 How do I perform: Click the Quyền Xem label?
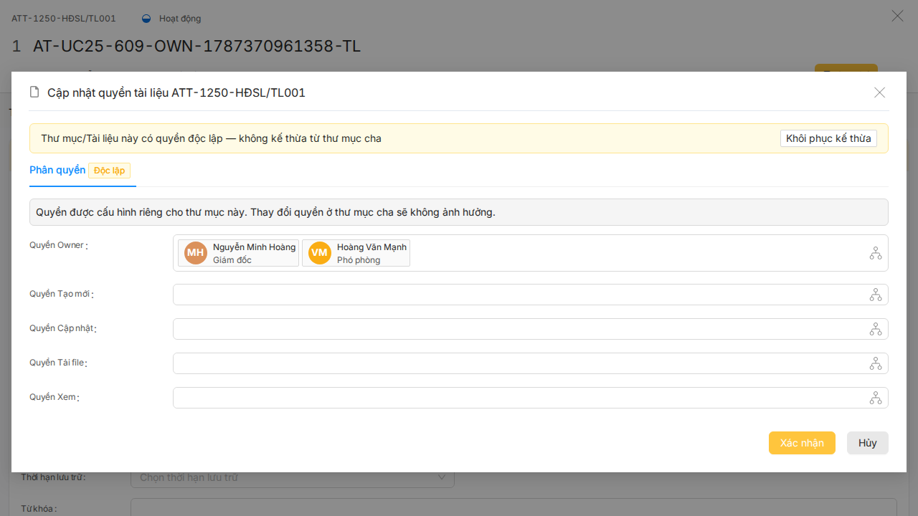pyautogui.click(x=53, y=397)
